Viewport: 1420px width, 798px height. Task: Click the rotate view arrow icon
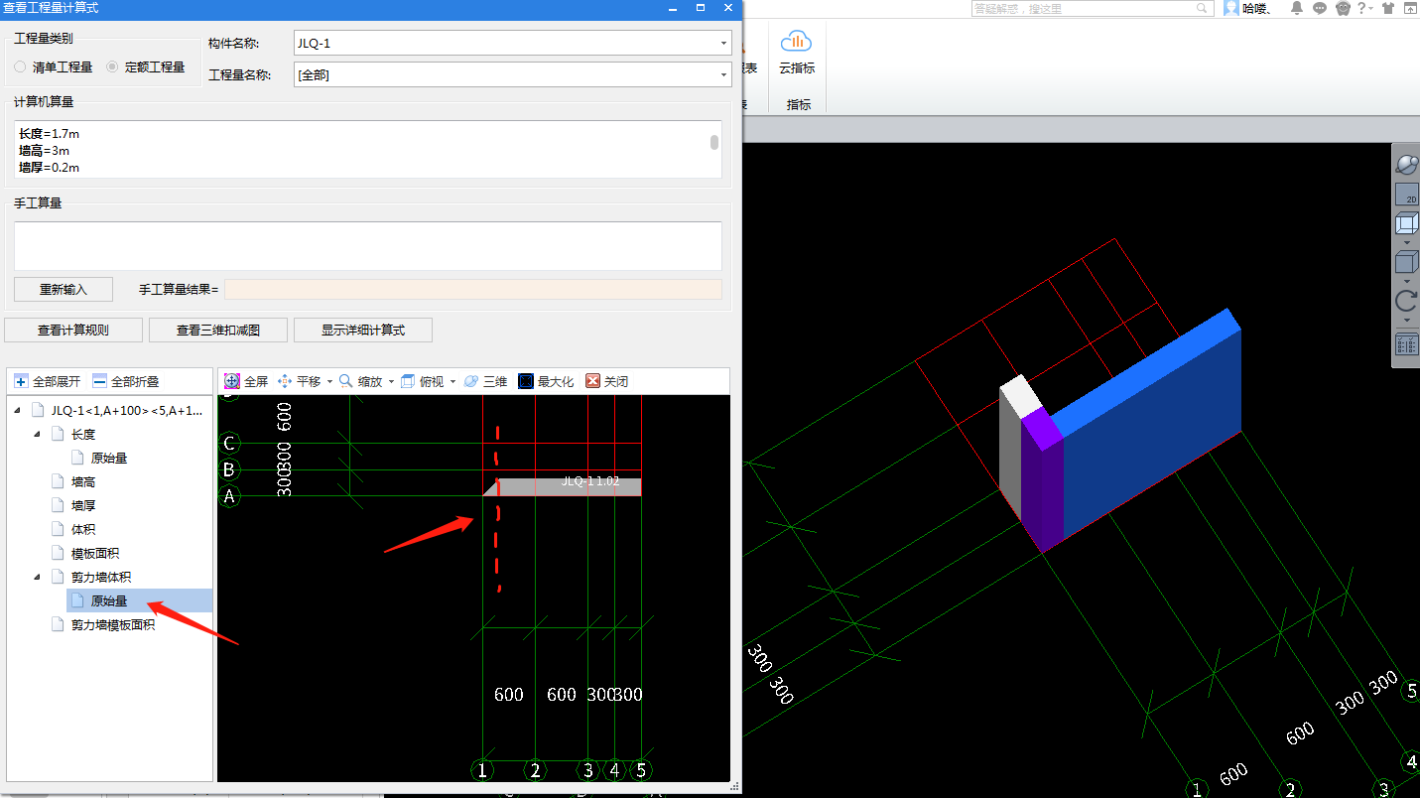click(1406, 301)
